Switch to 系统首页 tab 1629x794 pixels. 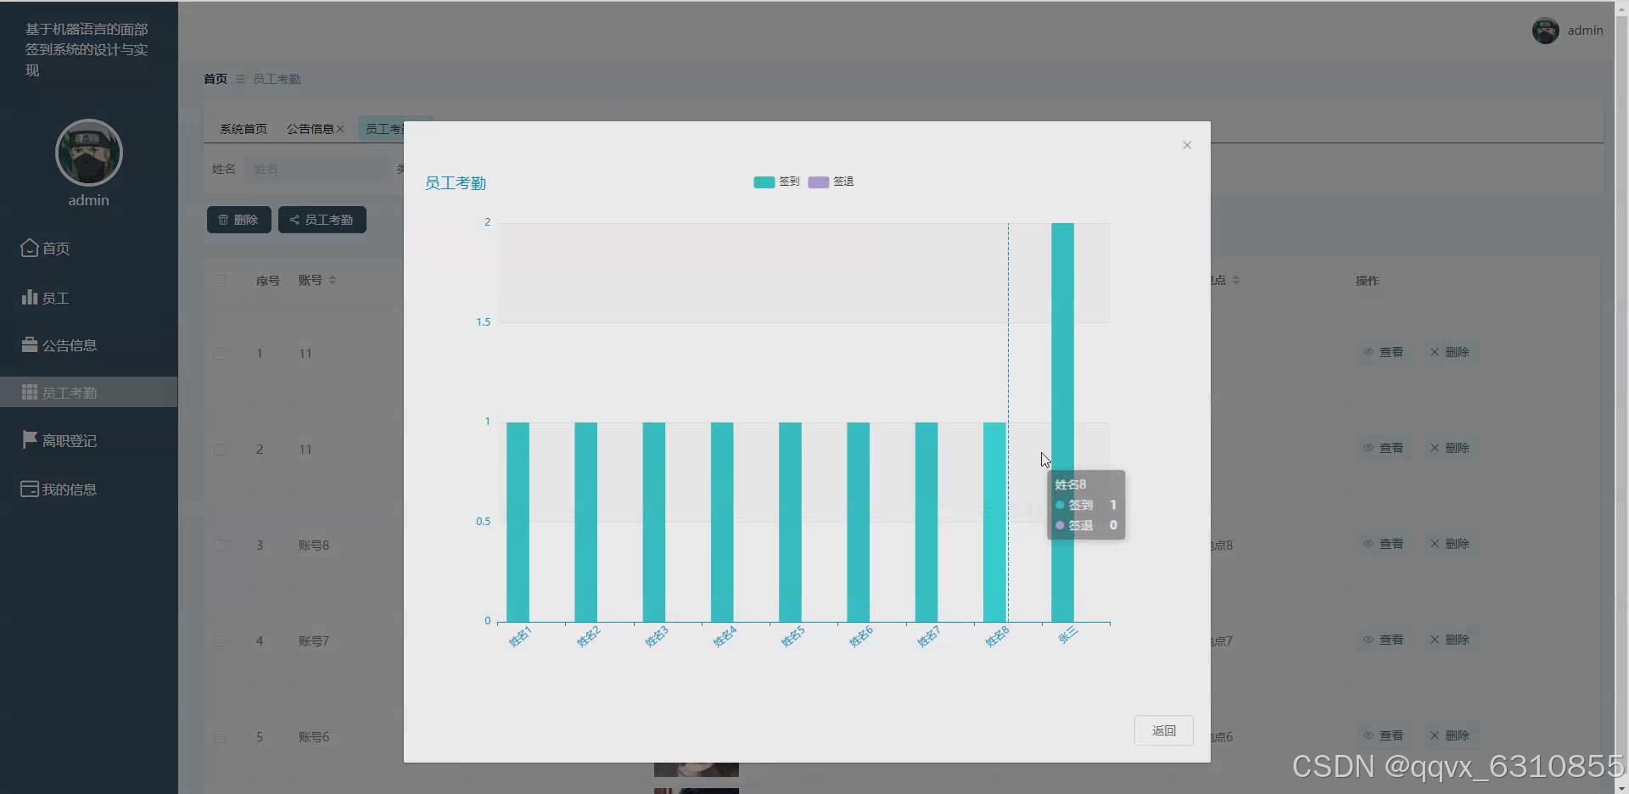click(x=243, y=129)
